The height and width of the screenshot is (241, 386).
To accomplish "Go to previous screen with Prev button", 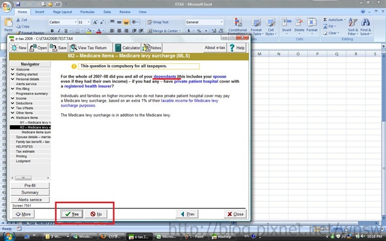I will (x=187, y=214).
